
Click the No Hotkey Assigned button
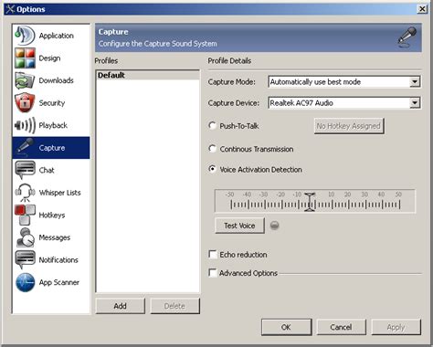click(349, 126)
